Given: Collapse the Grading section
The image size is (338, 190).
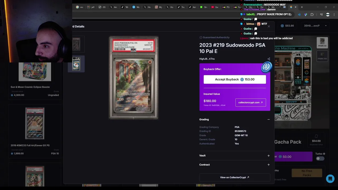Looking at the screenshot, I should 269,120.
